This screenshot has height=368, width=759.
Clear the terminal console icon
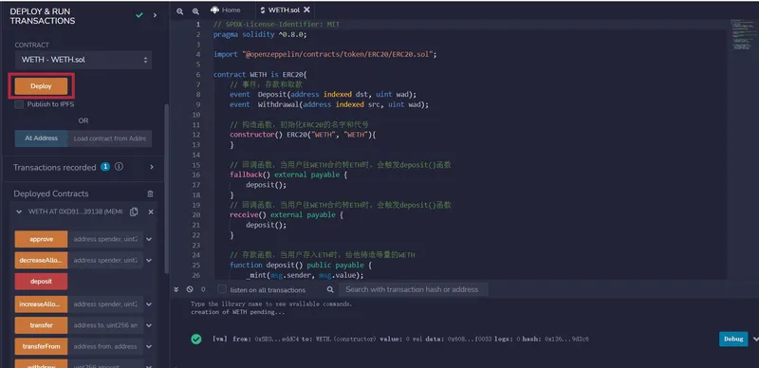[190, 289]
